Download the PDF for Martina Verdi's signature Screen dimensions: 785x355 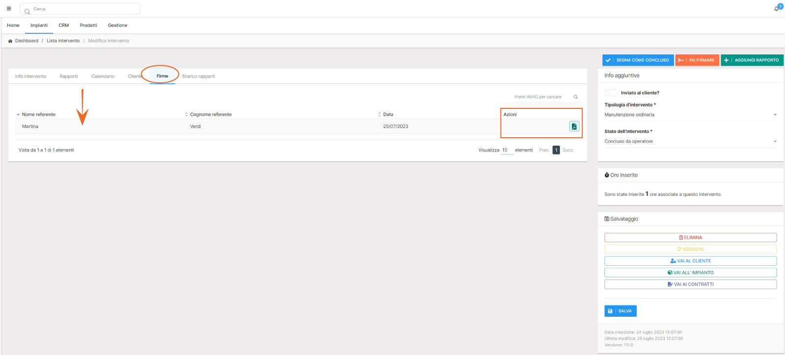(x=574, y=127)
